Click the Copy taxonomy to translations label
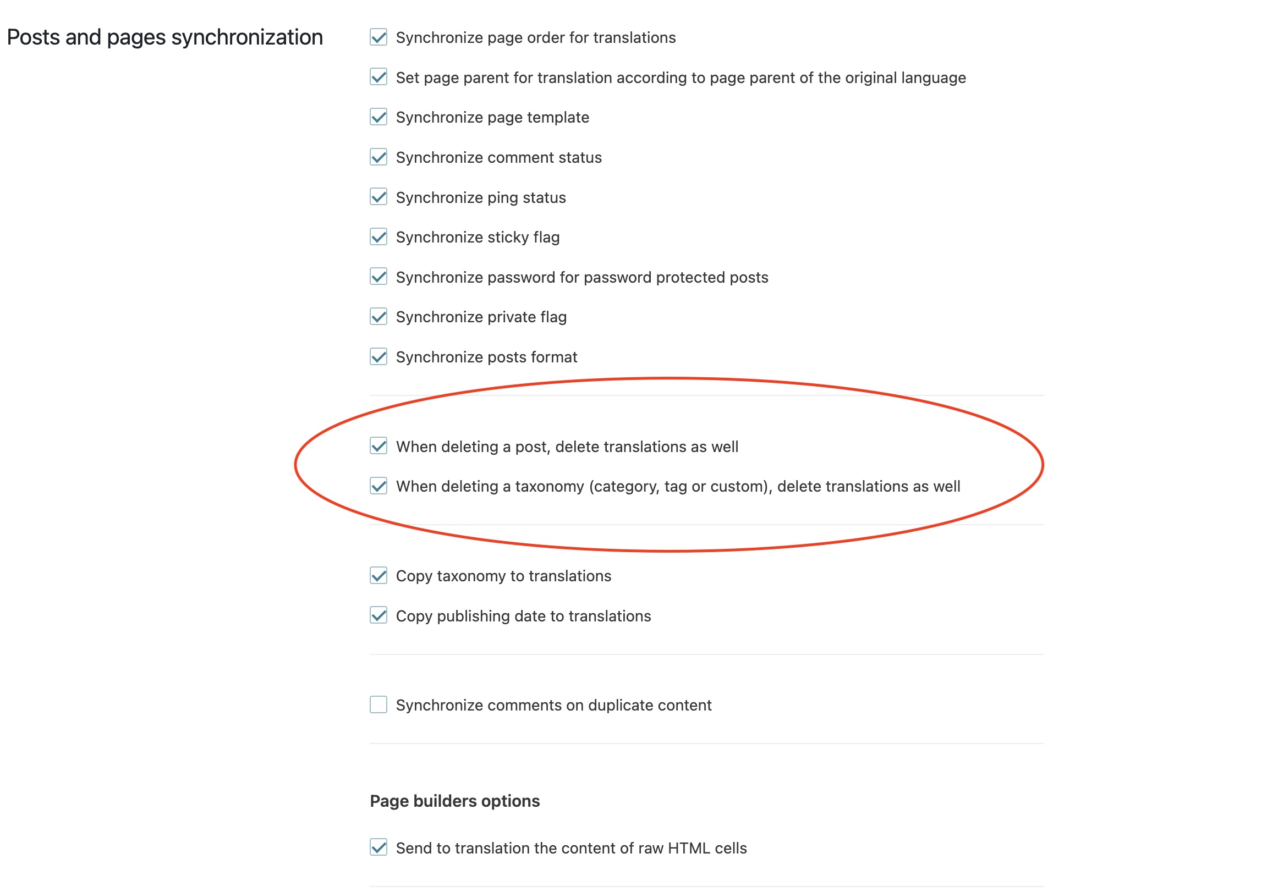 503,576
